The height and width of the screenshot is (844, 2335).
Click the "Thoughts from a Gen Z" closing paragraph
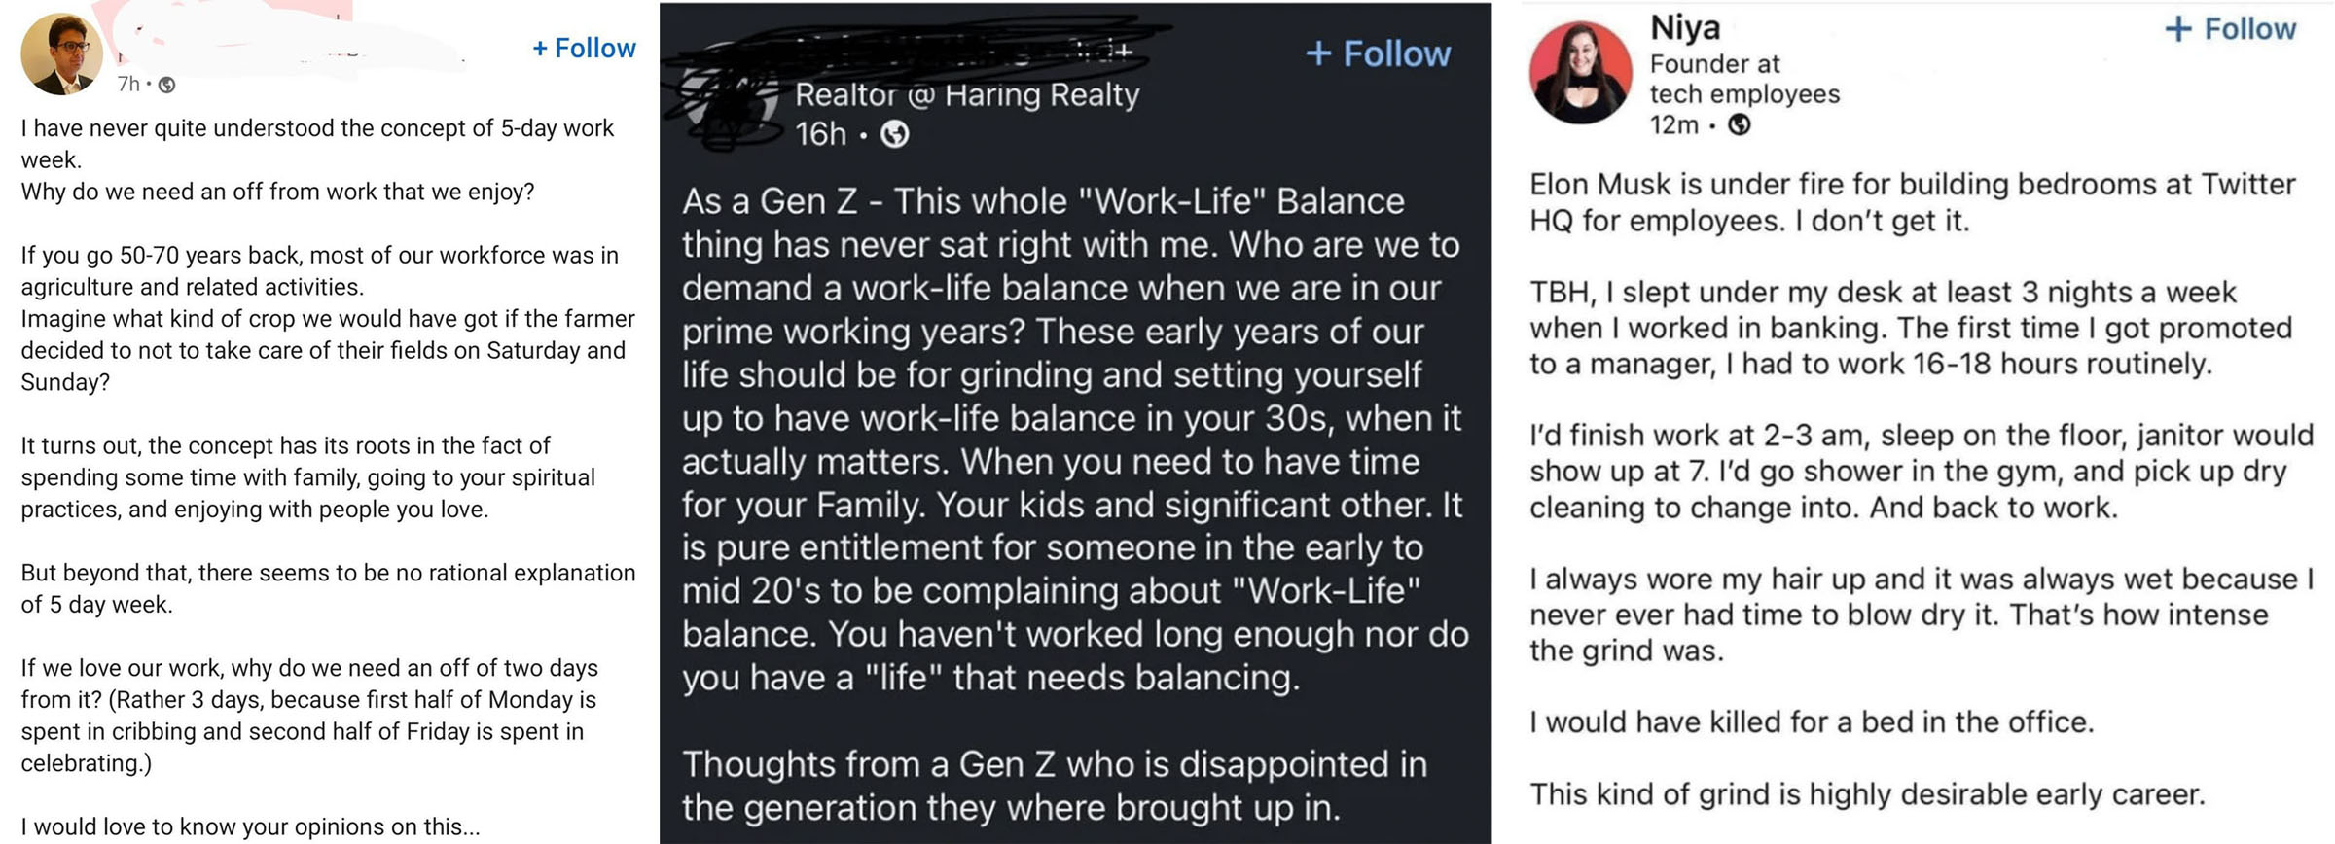pos(1055,786)
